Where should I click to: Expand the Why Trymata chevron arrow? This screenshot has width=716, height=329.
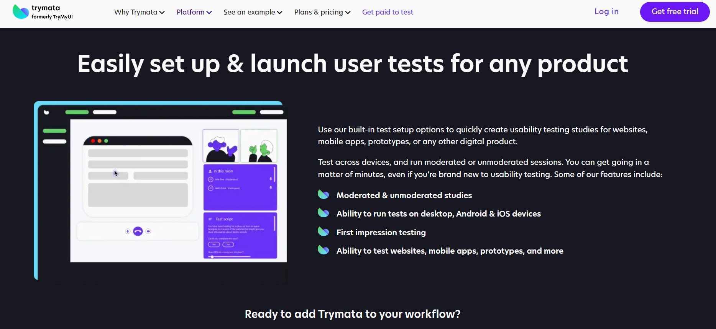tap(162, 13)
